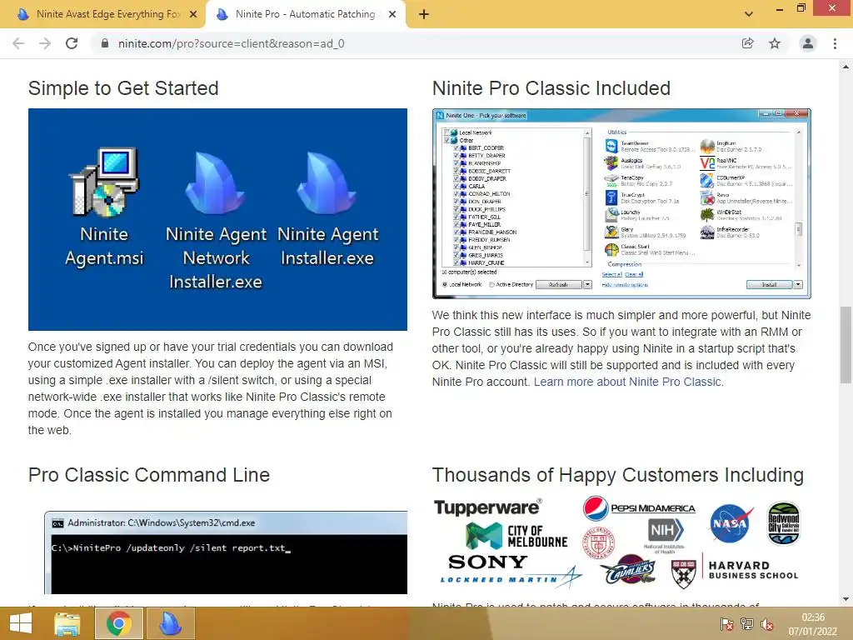
Task: Click the Tupperware customer logo
Action: tap(488, 507)
